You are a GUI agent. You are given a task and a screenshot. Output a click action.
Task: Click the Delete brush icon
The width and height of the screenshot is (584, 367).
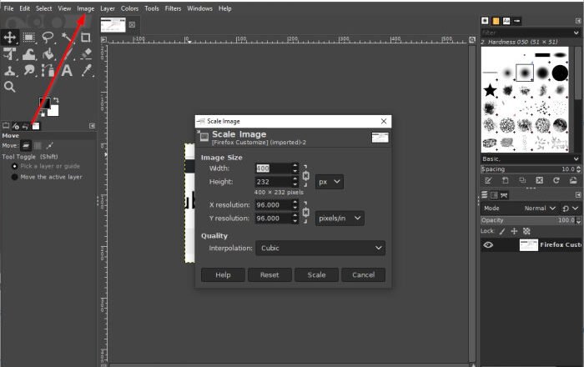click(x=539, y=180)
